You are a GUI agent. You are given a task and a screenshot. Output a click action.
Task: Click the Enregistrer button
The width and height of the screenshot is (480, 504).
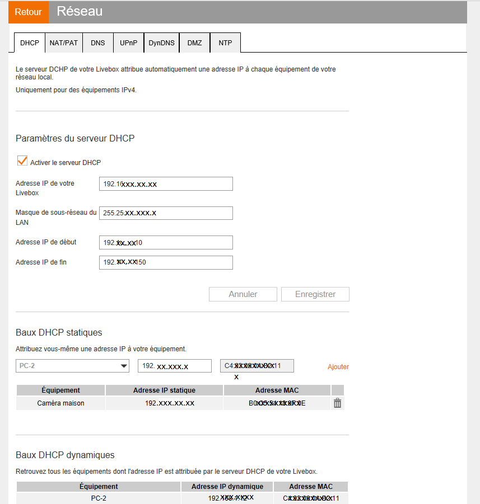click(315, 294)
